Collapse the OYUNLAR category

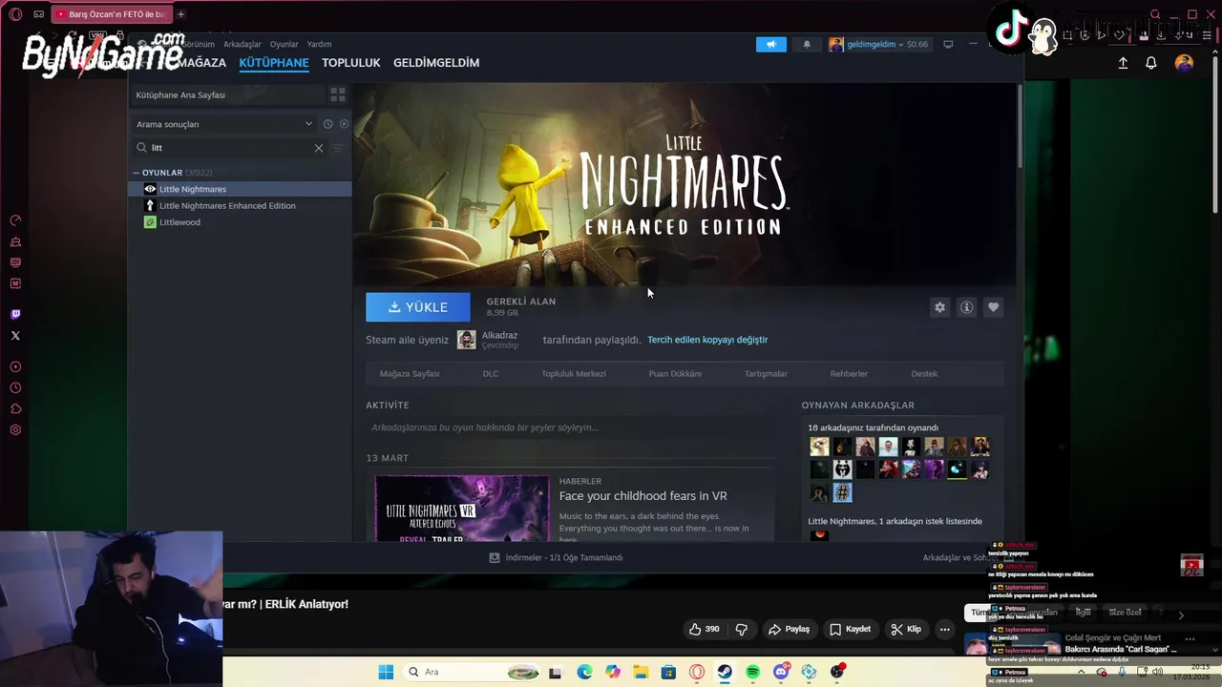[136, 173]
